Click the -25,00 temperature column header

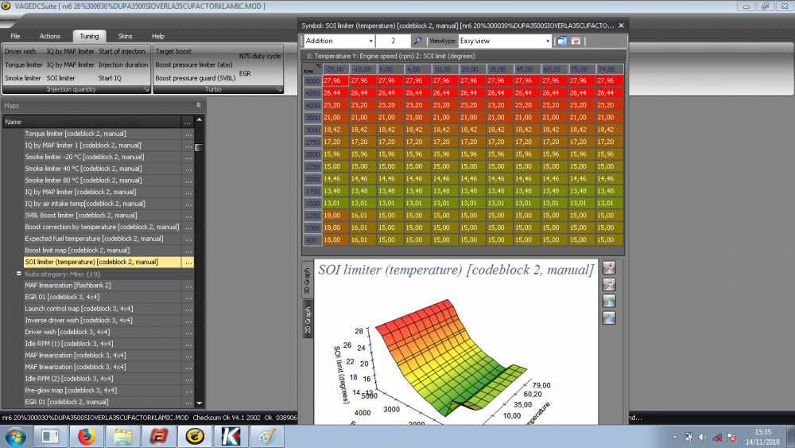335,69
